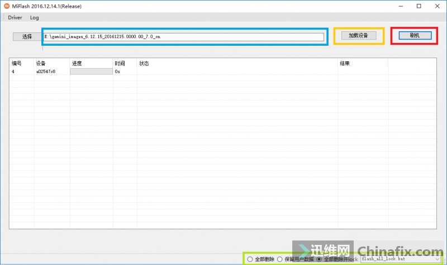
Task: Click the 结果 column header
Action: click(x=363, y=64)
